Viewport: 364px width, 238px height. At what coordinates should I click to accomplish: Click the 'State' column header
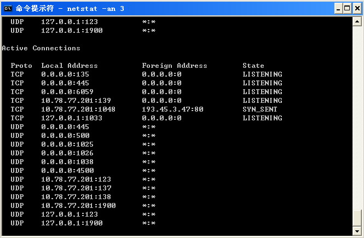pyautogui.click(x=253, y=66)
